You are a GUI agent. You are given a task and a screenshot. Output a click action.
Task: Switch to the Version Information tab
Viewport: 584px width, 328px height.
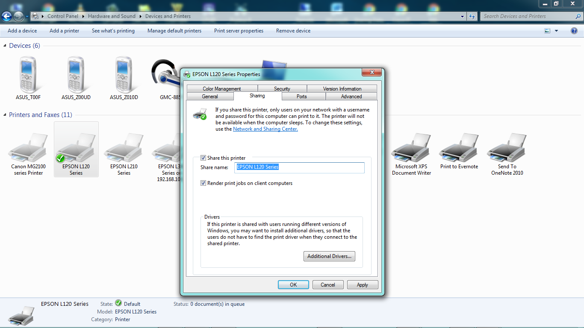click(342, 89)
